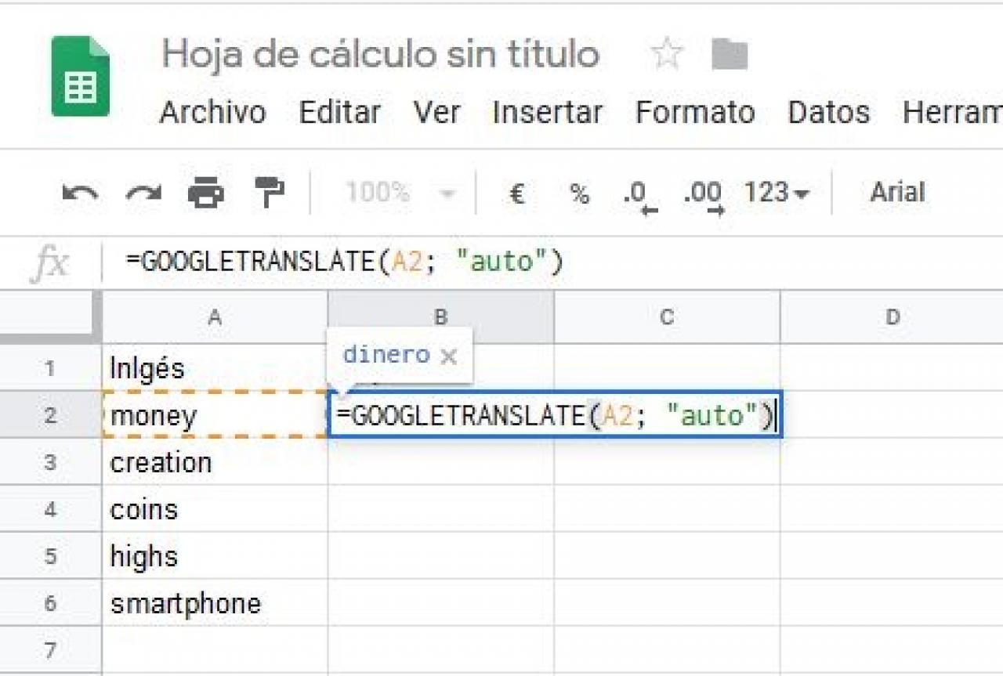Viewport: 1003px width, 676px height.
Task: Open the 100% zoom dropdown
Action: pyautogui.click(x=400, y=193)
